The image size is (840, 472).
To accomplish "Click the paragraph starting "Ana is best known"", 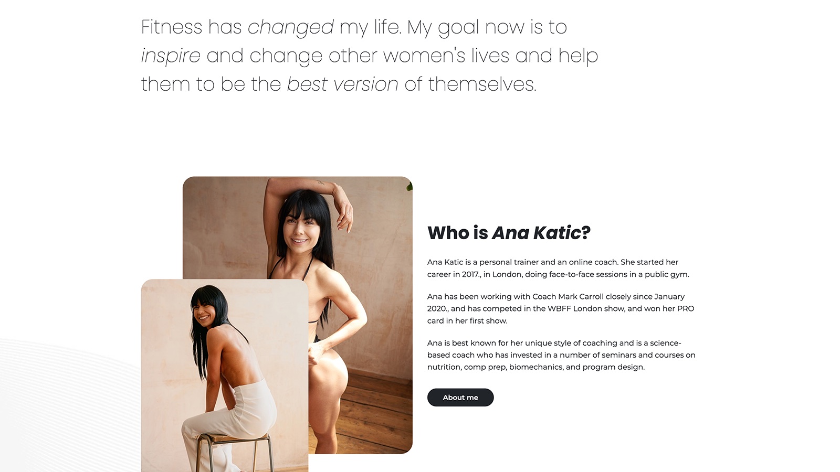I will pos(561,355).
